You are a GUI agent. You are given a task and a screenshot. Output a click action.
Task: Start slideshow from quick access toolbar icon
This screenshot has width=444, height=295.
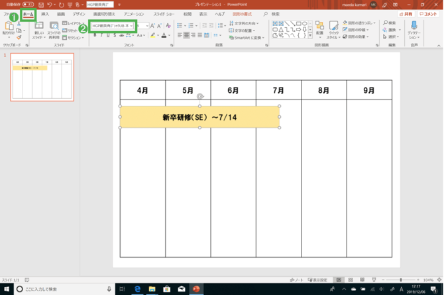tap(70, 5)
